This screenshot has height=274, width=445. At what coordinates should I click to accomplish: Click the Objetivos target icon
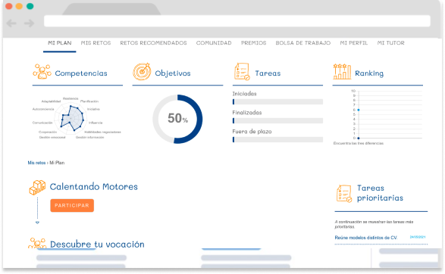(142, 72)
